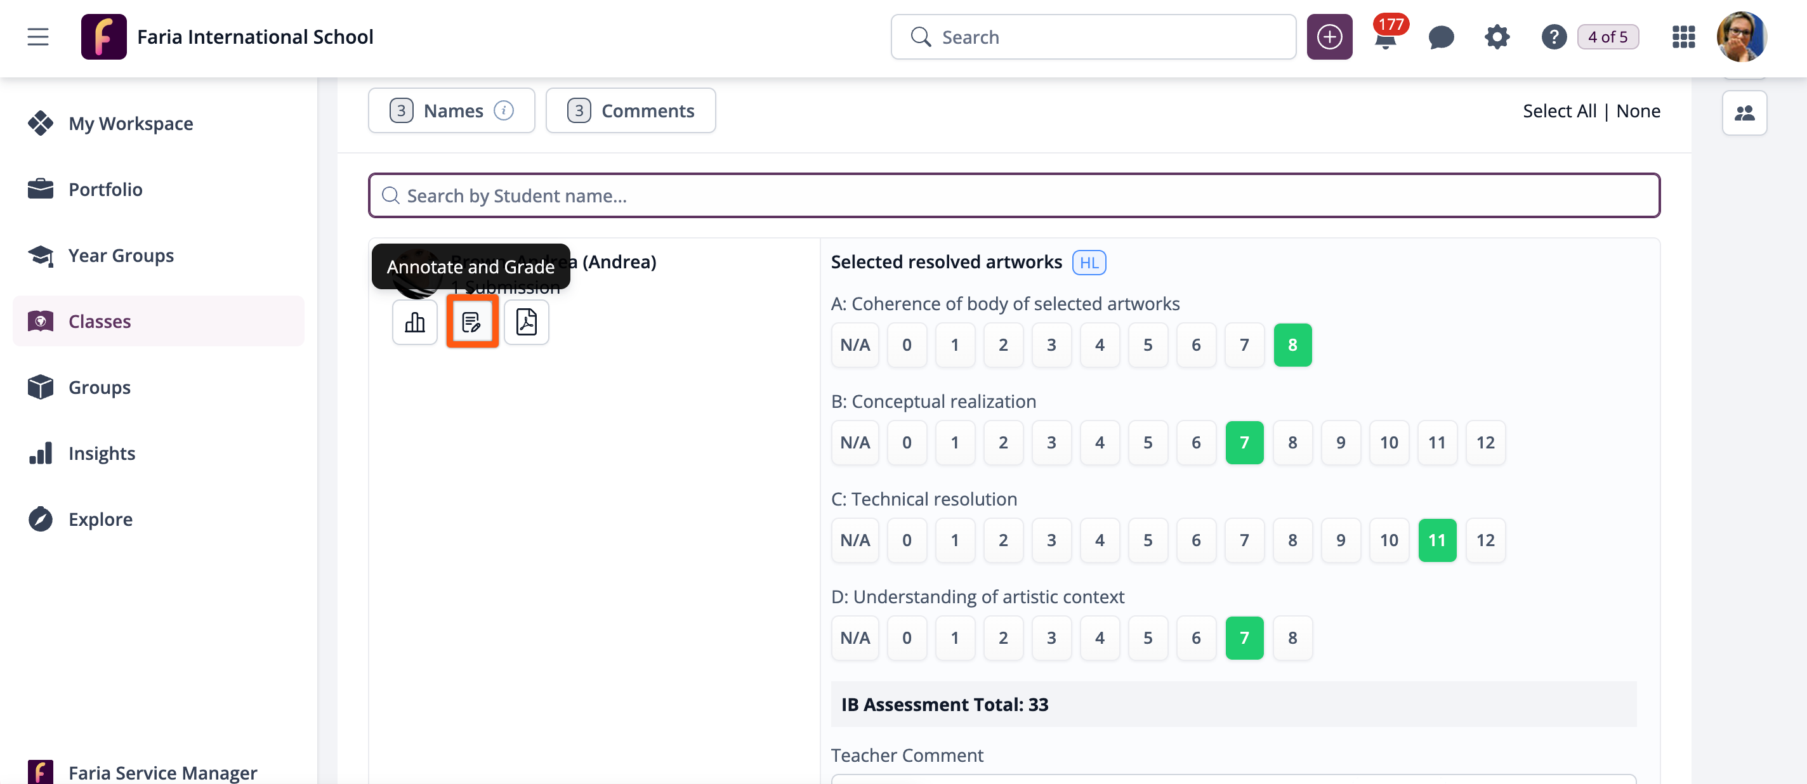The height and width of the screenshot is (784, 1807).
Task: Open the help question mark menu
Action: pyautogui.click(x=1553, y=37)
